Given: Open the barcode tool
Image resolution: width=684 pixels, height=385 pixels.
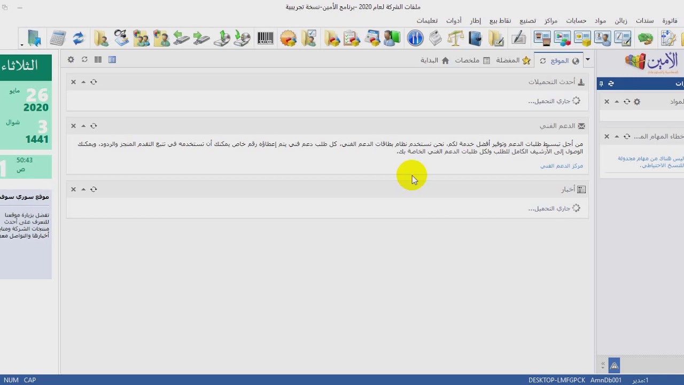Looking at the screenshot, I should click(266, 38).
